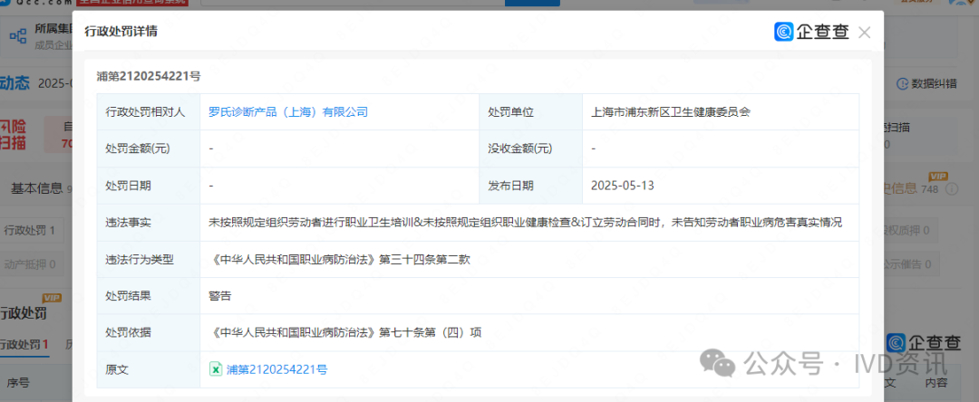Click the 发布日期 value 2025-05-13
The height and width of the screenshot is (402, 979).
click(623, 185)
